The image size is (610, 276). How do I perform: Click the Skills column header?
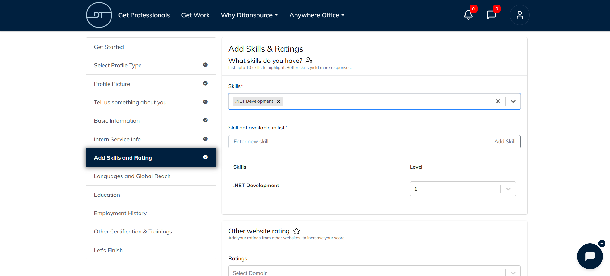240,167
